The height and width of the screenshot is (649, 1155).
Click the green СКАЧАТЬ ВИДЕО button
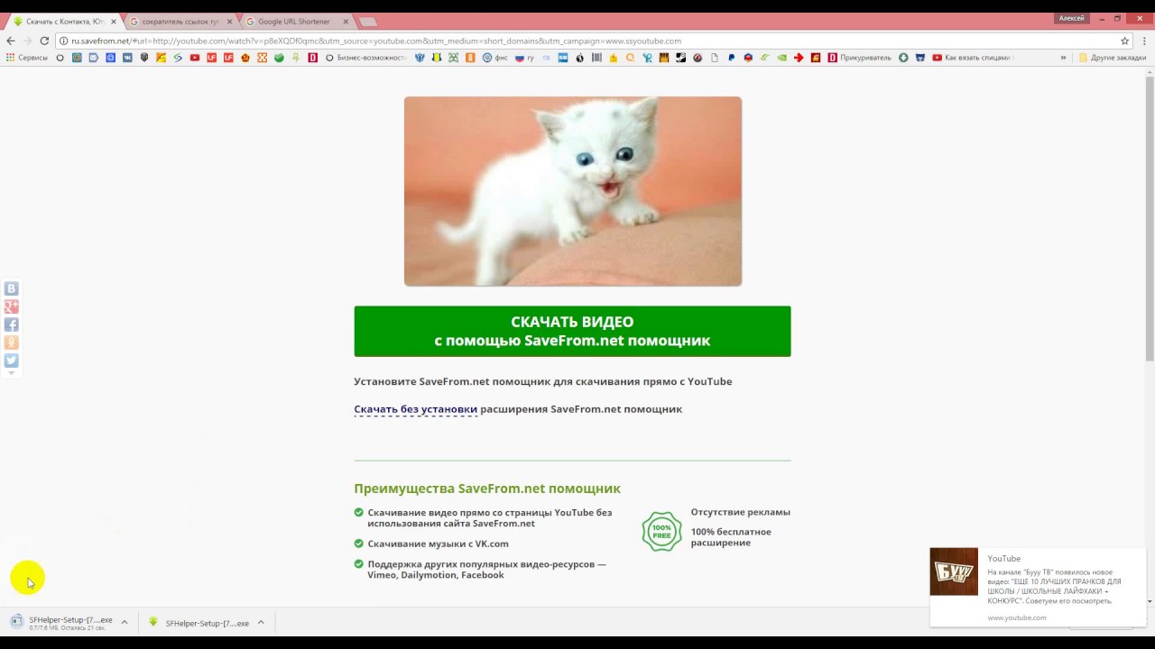click(572, 331)
